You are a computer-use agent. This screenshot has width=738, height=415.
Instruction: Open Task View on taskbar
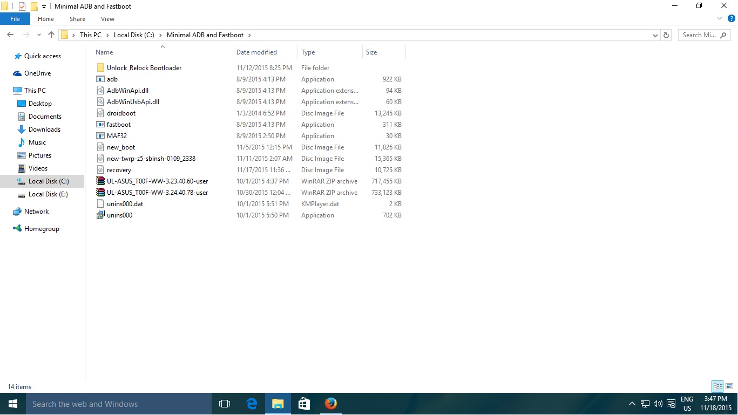225,404
